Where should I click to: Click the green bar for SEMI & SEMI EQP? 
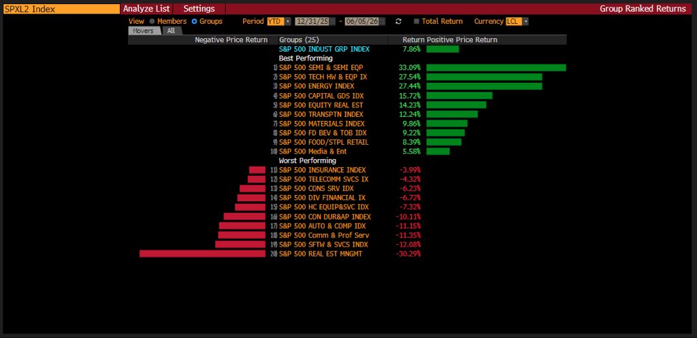pyautogui.click(x=496, y=67)
